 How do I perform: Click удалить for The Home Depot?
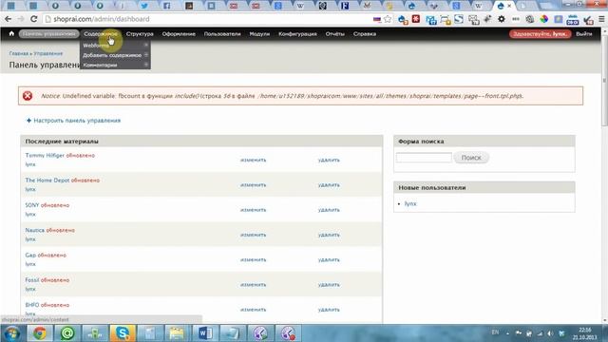[329, 185]
